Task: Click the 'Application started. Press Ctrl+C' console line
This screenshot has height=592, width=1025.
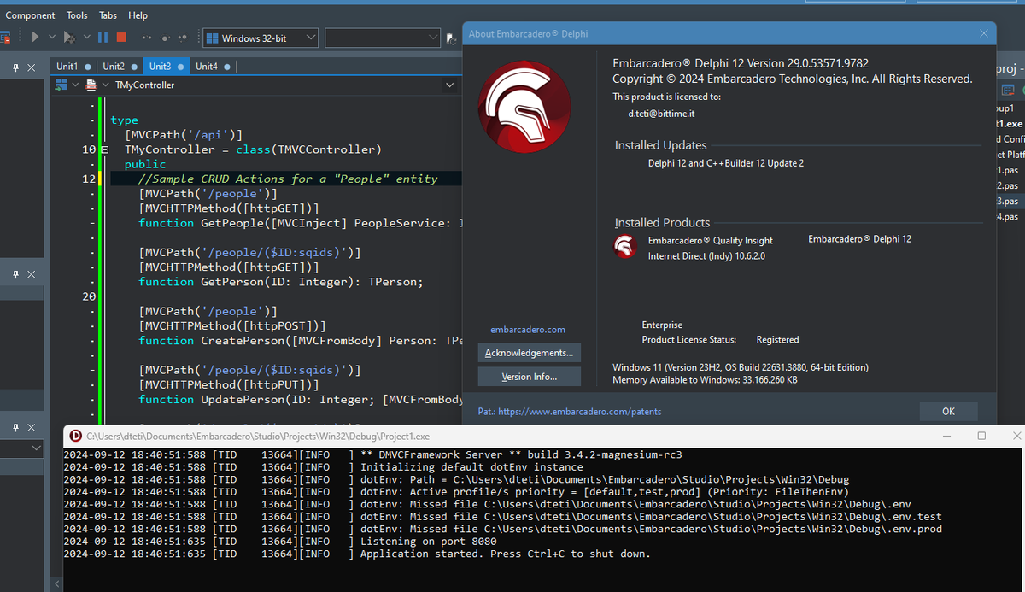Action: point(505,554)
